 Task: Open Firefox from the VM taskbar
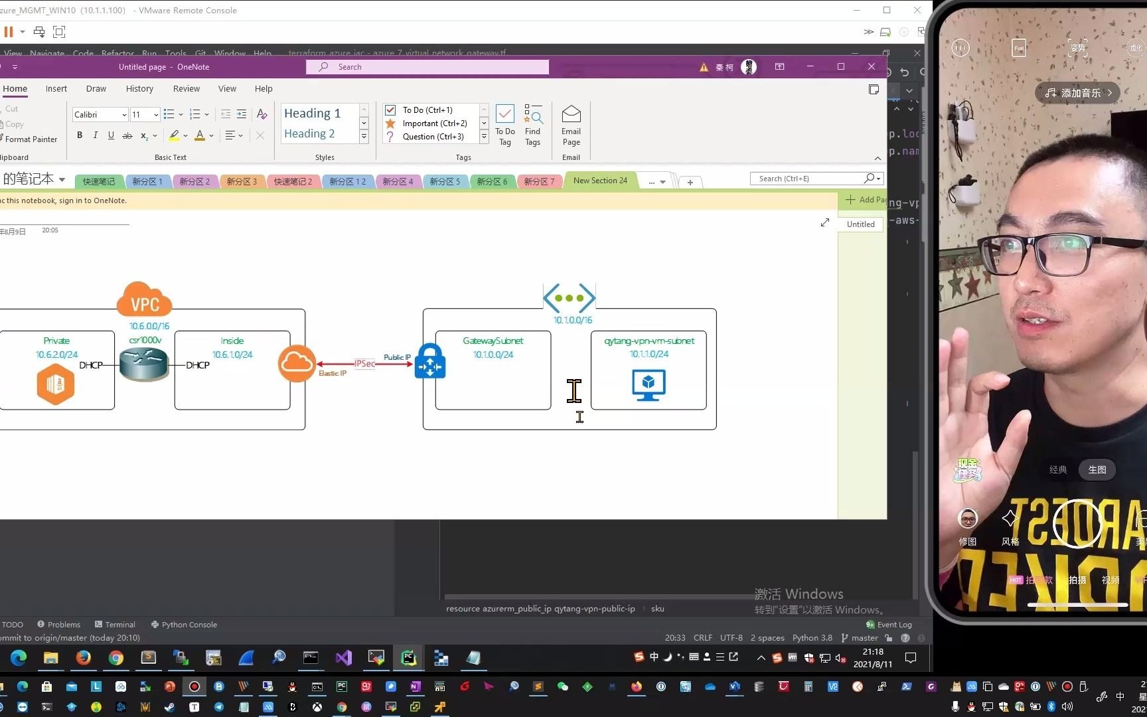[83, 658]
